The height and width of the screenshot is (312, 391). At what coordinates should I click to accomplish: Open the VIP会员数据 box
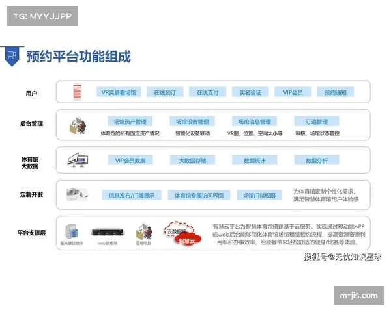point(130,161)
